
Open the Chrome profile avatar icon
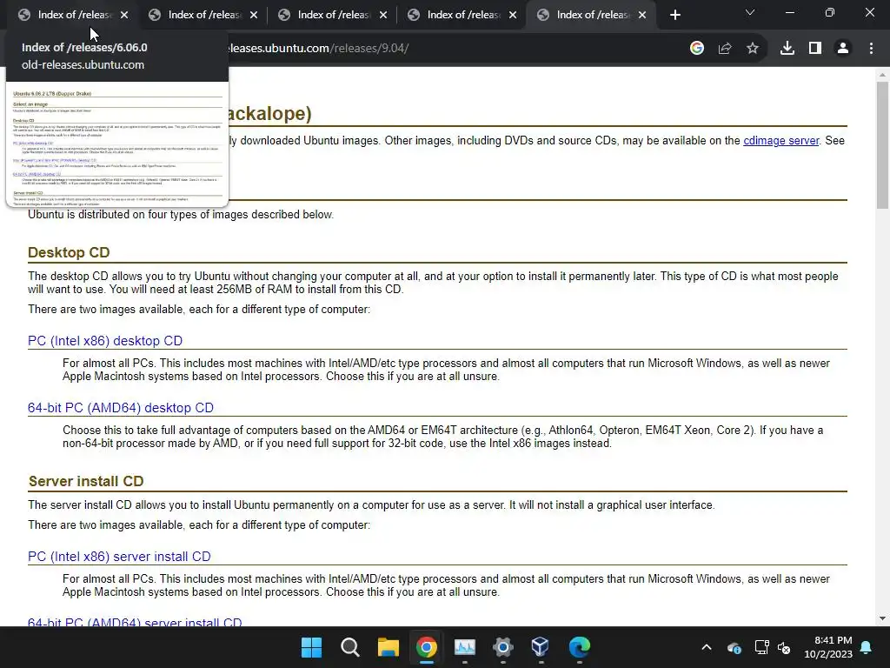click(x=843, y=49)
